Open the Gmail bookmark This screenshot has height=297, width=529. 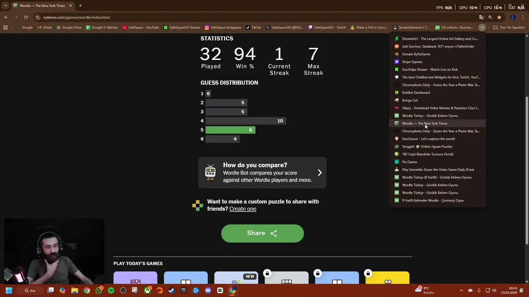44,28
